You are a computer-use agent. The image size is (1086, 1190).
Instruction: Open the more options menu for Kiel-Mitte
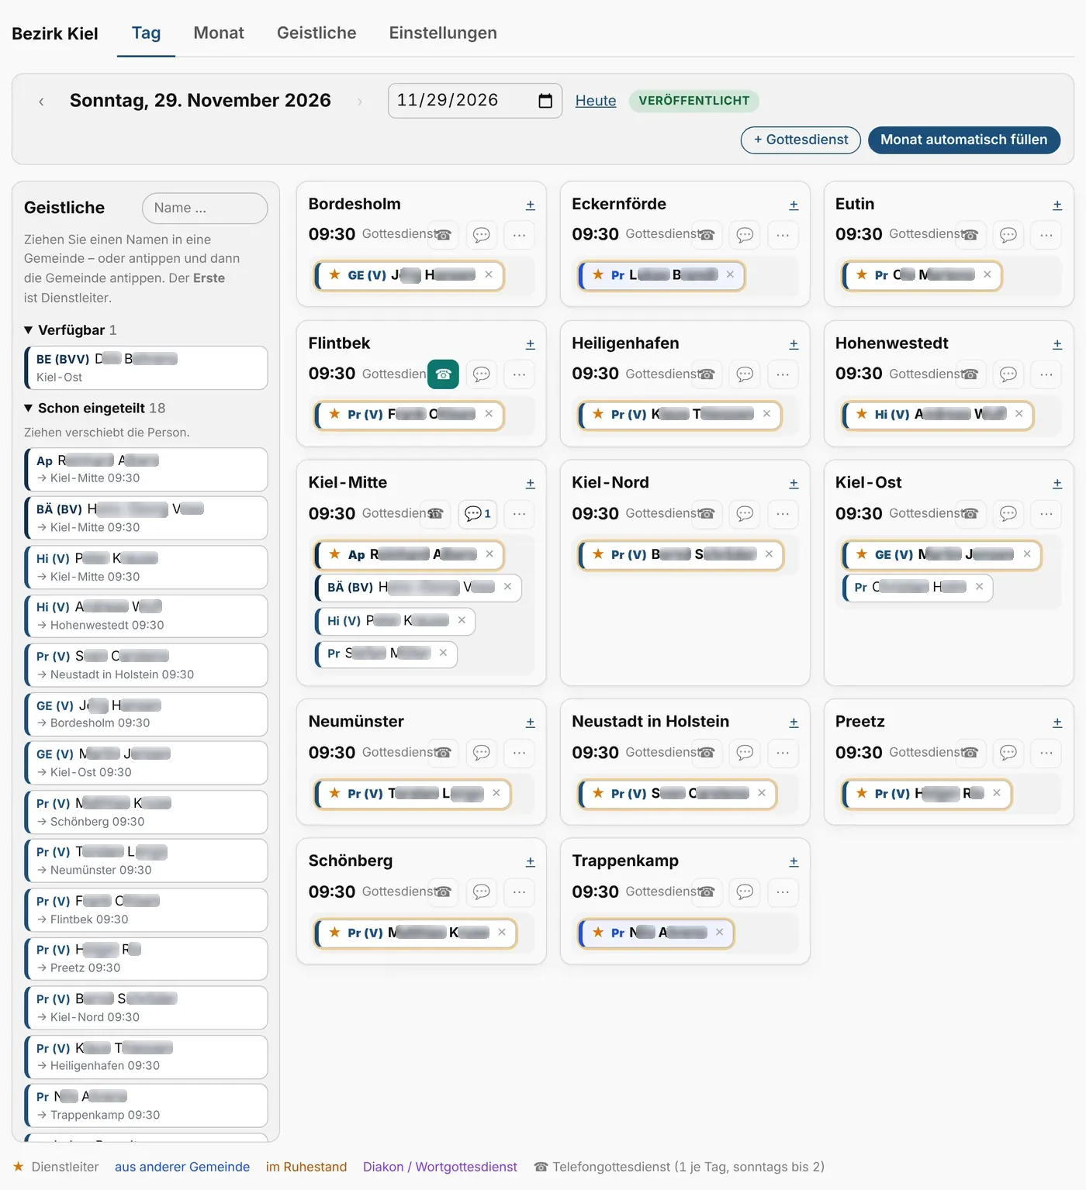(x=520, y=513)
